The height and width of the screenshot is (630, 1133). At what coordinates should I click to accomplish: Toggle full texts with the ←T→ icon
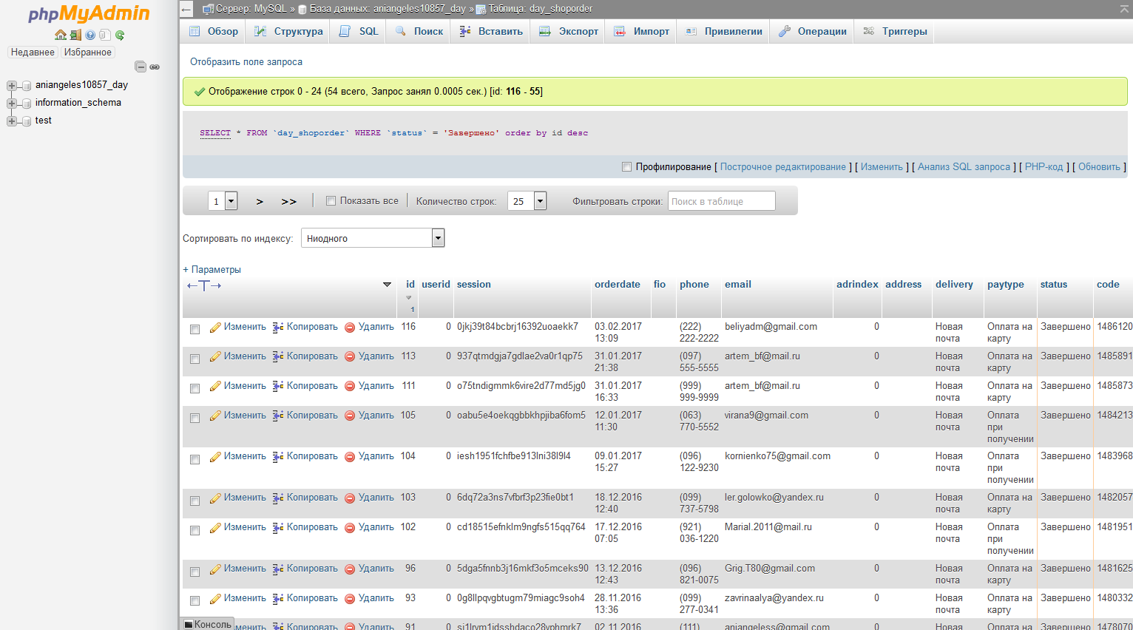[x=204, y=285]
